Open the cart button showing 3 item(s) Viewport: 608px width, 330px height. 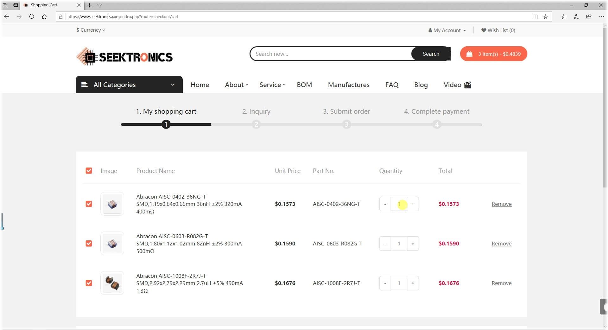[493, 54]
